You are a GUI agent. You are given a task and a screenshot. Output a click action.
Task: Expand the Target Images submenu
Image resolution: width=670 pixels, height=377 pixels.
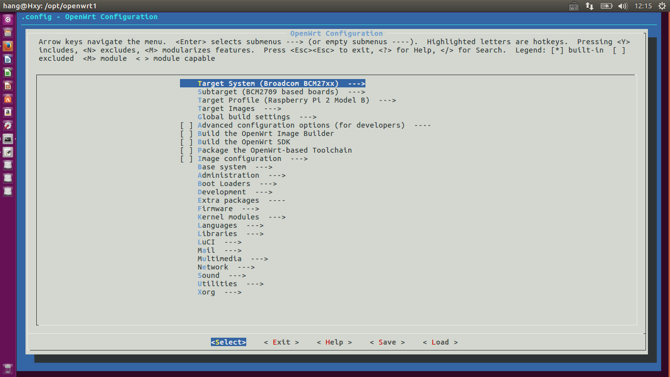coord(239,108)
